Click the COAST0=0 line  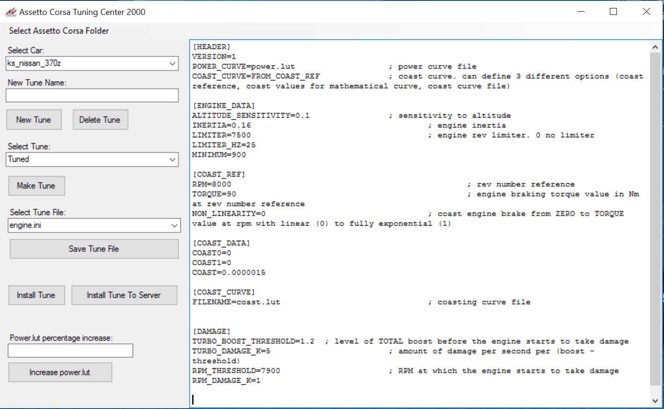tap(212, 253)
